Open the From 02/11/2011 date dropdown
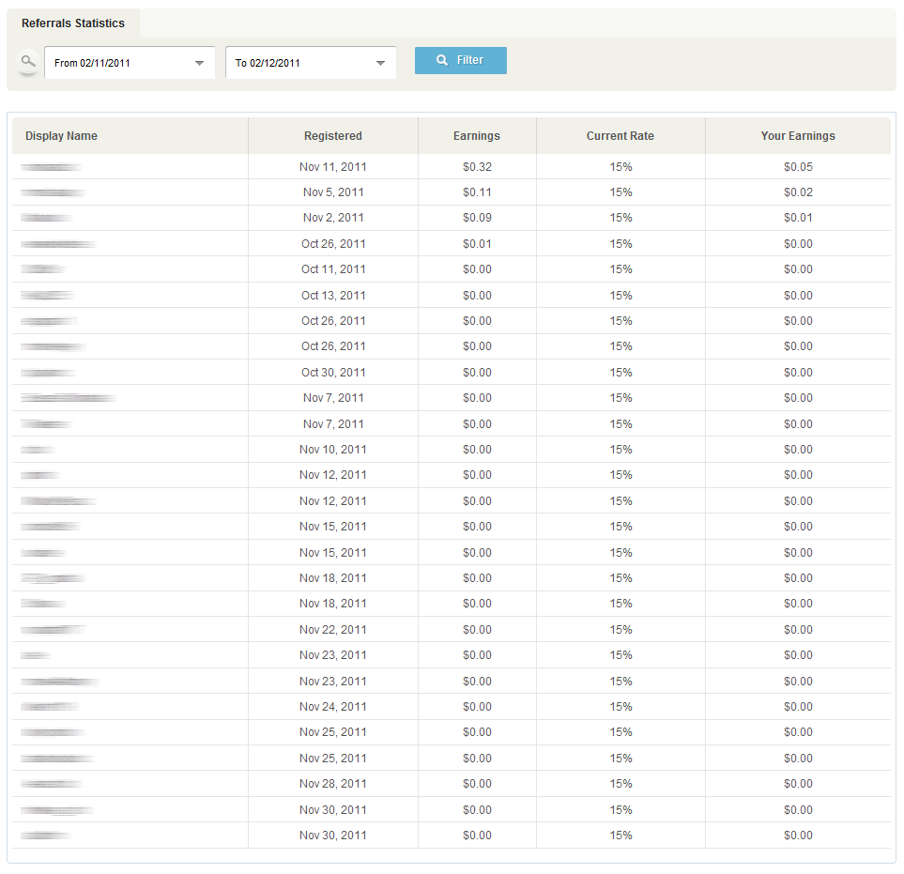Screen dimensions: 904x874 pos(130,63)
